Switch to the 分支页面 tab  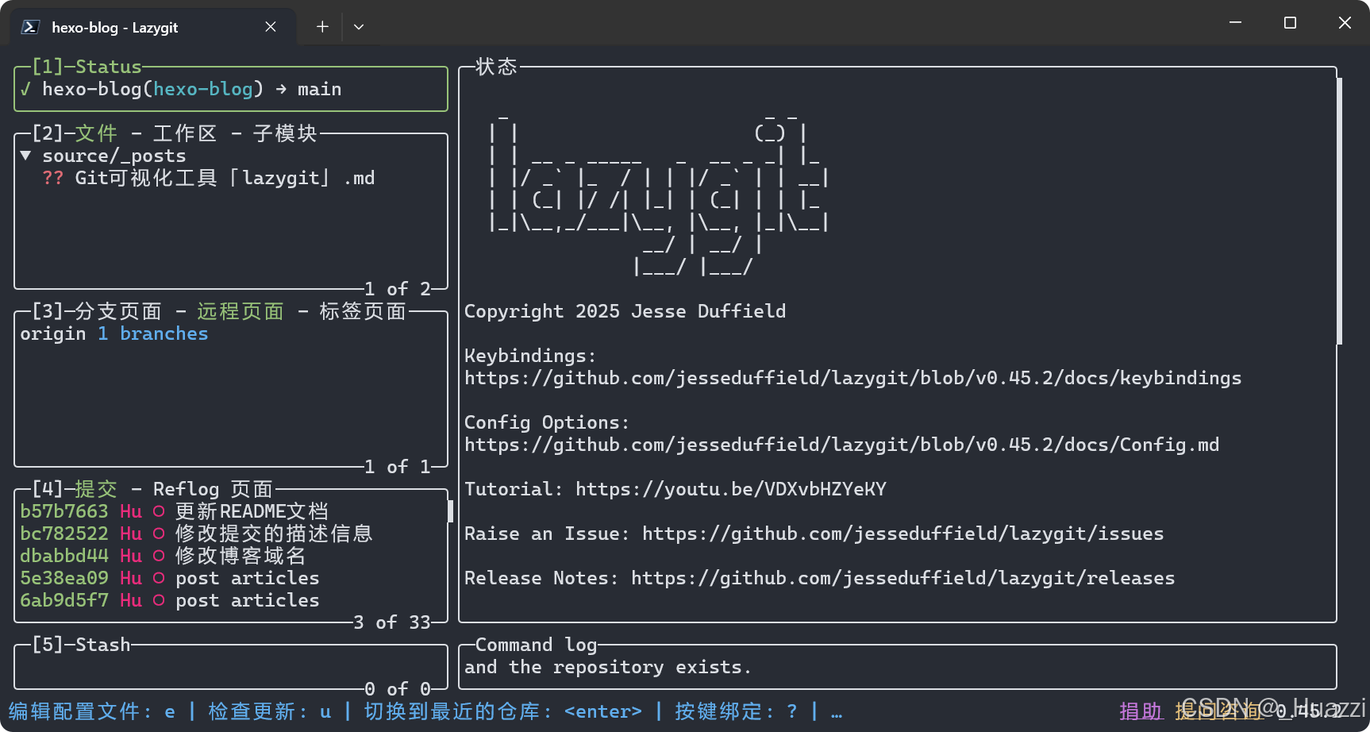click(118, 311)
